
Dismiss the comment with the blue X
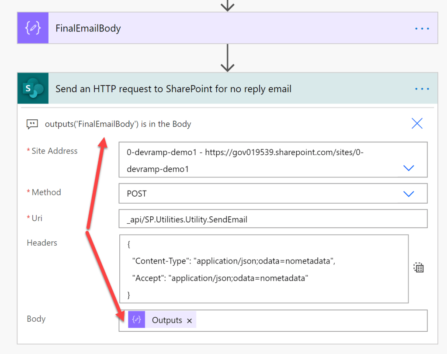click(x=417, y=124)
